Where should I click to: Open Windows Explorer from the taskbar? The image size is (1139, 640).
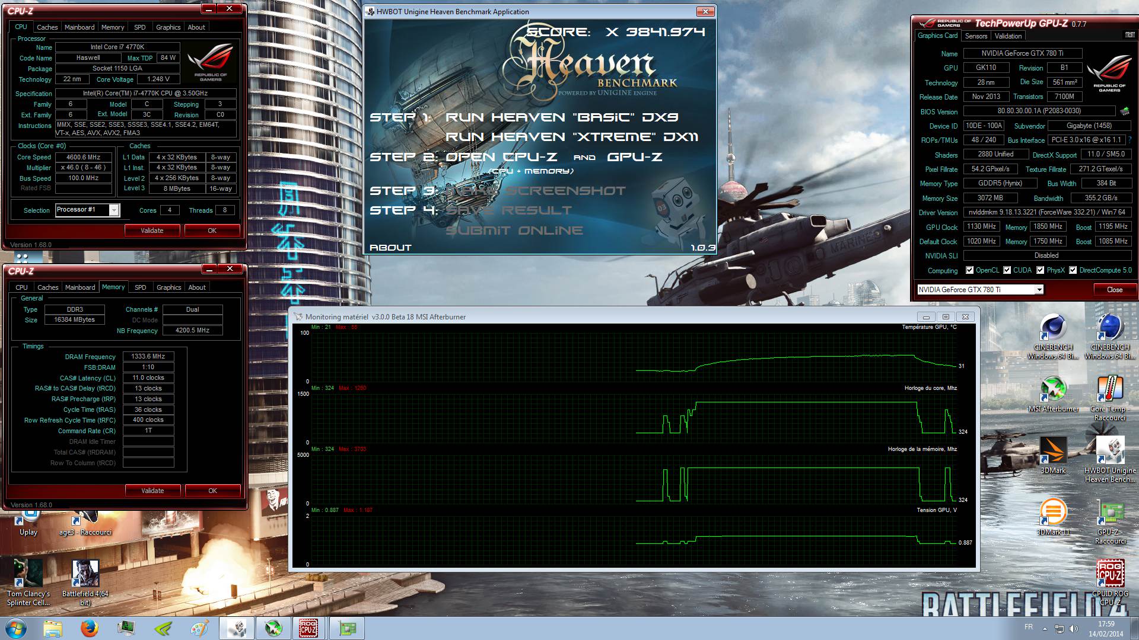tap(53, 628)
